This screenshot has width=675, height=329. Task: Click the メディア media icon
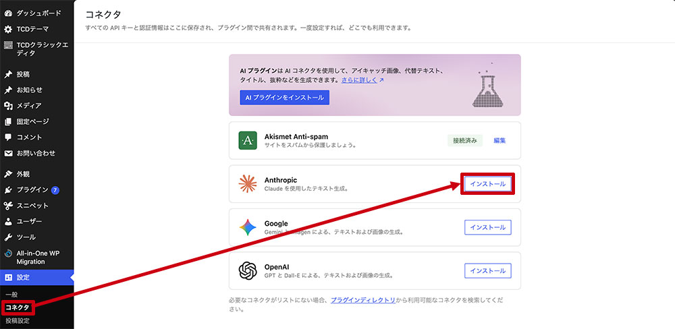click(8, 106)
